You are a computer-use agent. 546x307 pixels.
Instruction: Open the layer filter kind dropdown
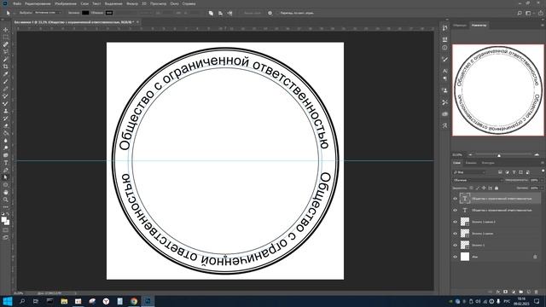pyautogui.click(x=469, y=172)
